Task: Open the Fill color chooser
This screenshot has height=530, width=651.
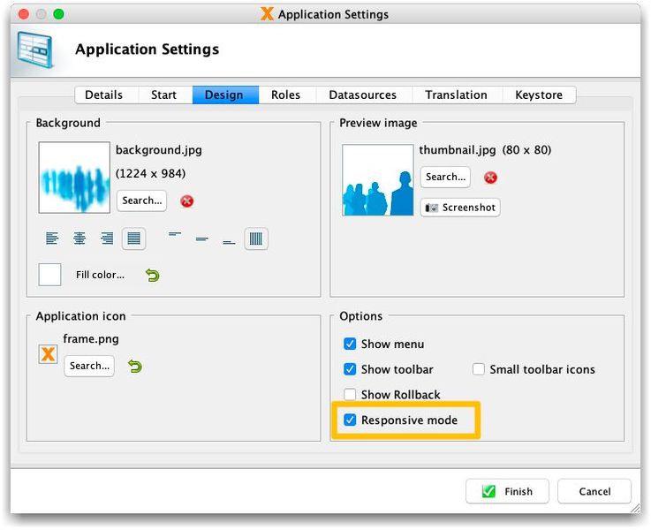Action: (100, 275)
